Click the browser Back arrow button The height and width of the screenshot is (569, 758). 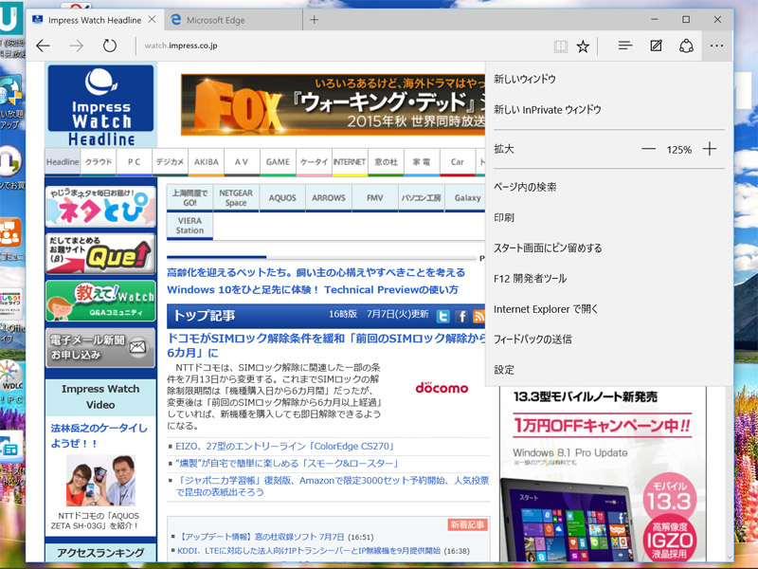[x=44, y=46]
